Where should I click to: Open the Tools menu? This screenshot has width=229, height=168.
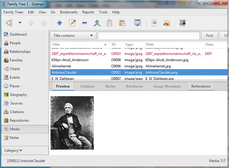click(103, 12)
